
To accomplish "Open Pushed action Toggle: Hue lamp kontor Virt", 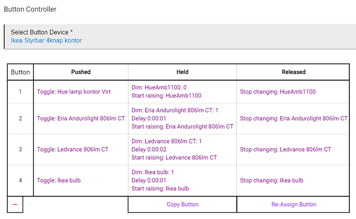I will point(74,92).
